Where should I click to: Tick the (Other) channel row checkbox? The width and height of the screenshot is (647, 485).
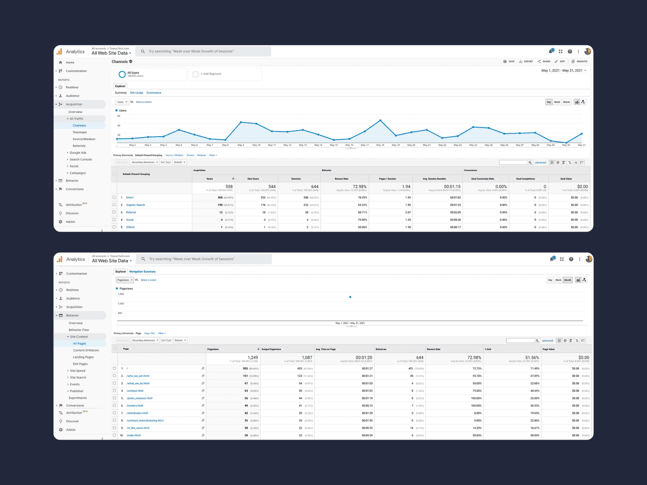[x=114, y=227]
